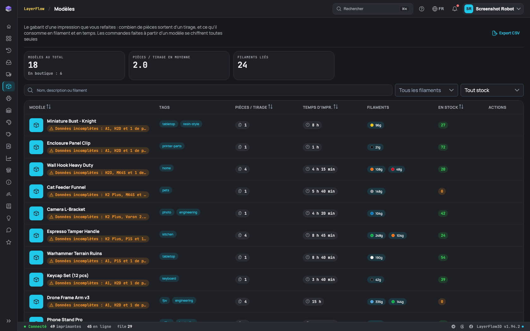The image size is (530, 331).
Task: Click the Camera L-Bracket model thumbnail
Action: pyautogui.click(x=36, y=213)
